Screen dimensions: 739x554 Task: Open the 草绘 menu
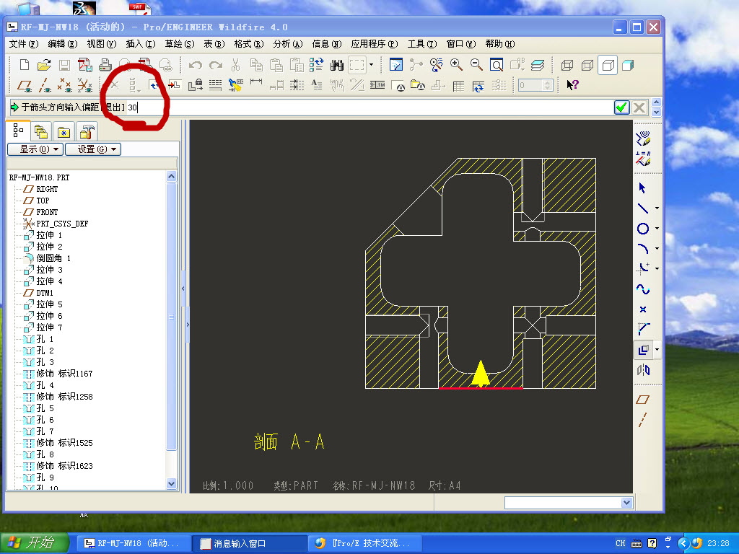pyautogui.click(x=179, y=44)
